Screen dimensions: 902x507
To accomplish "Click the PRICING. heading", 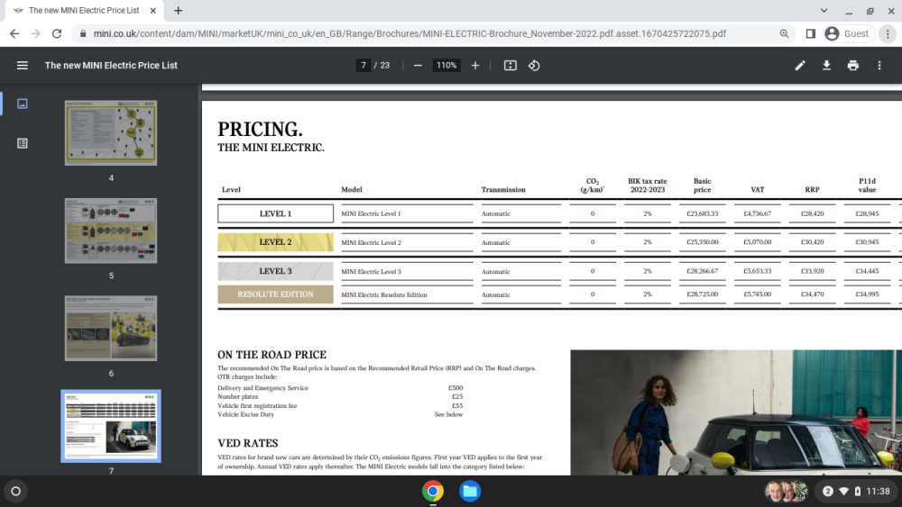I will [260, 129].
